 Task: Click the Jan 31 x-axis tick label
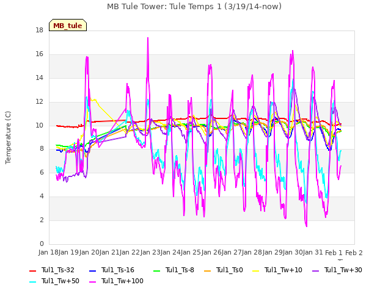[x=313, y=253]
